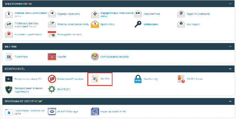Screen dimensions: 236x119
Task: Click the Маршрутизация электронной почты icon
Action: tap(95, 14)
